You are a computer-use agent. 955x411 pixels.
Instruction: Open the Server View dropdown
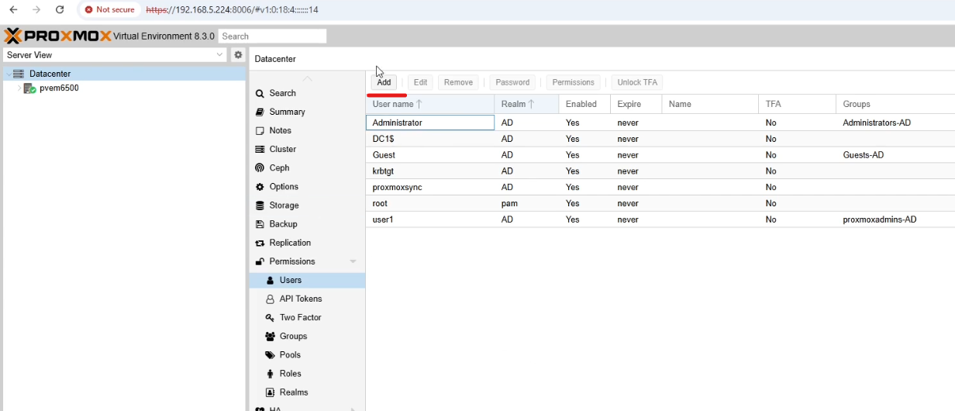[220, 55]
